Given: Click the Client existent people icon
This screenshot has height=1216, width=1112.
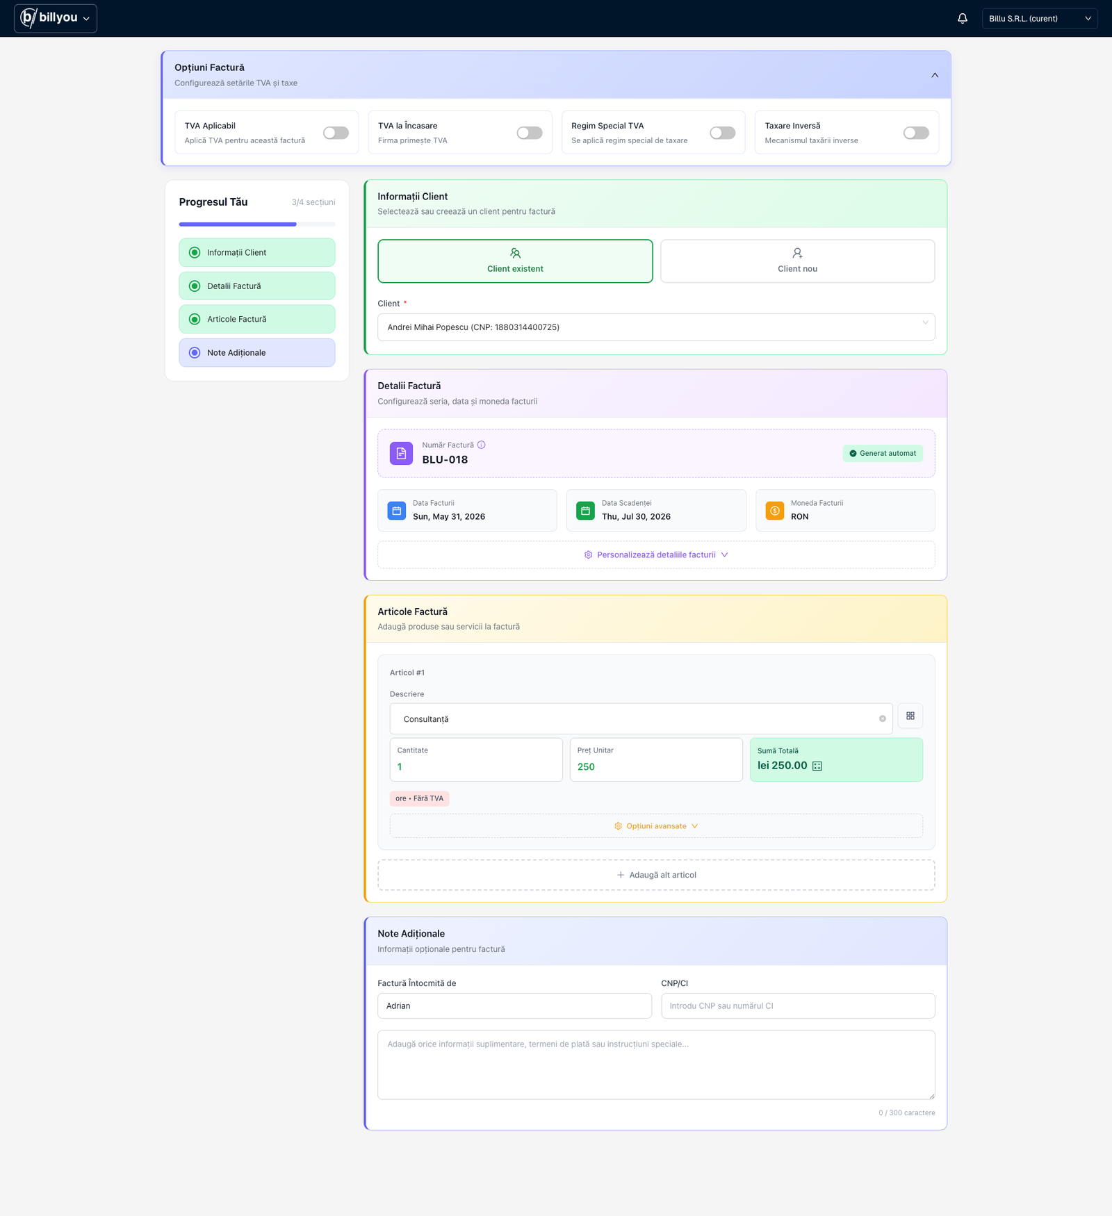Looking at the screenshot, I should 515,253.
